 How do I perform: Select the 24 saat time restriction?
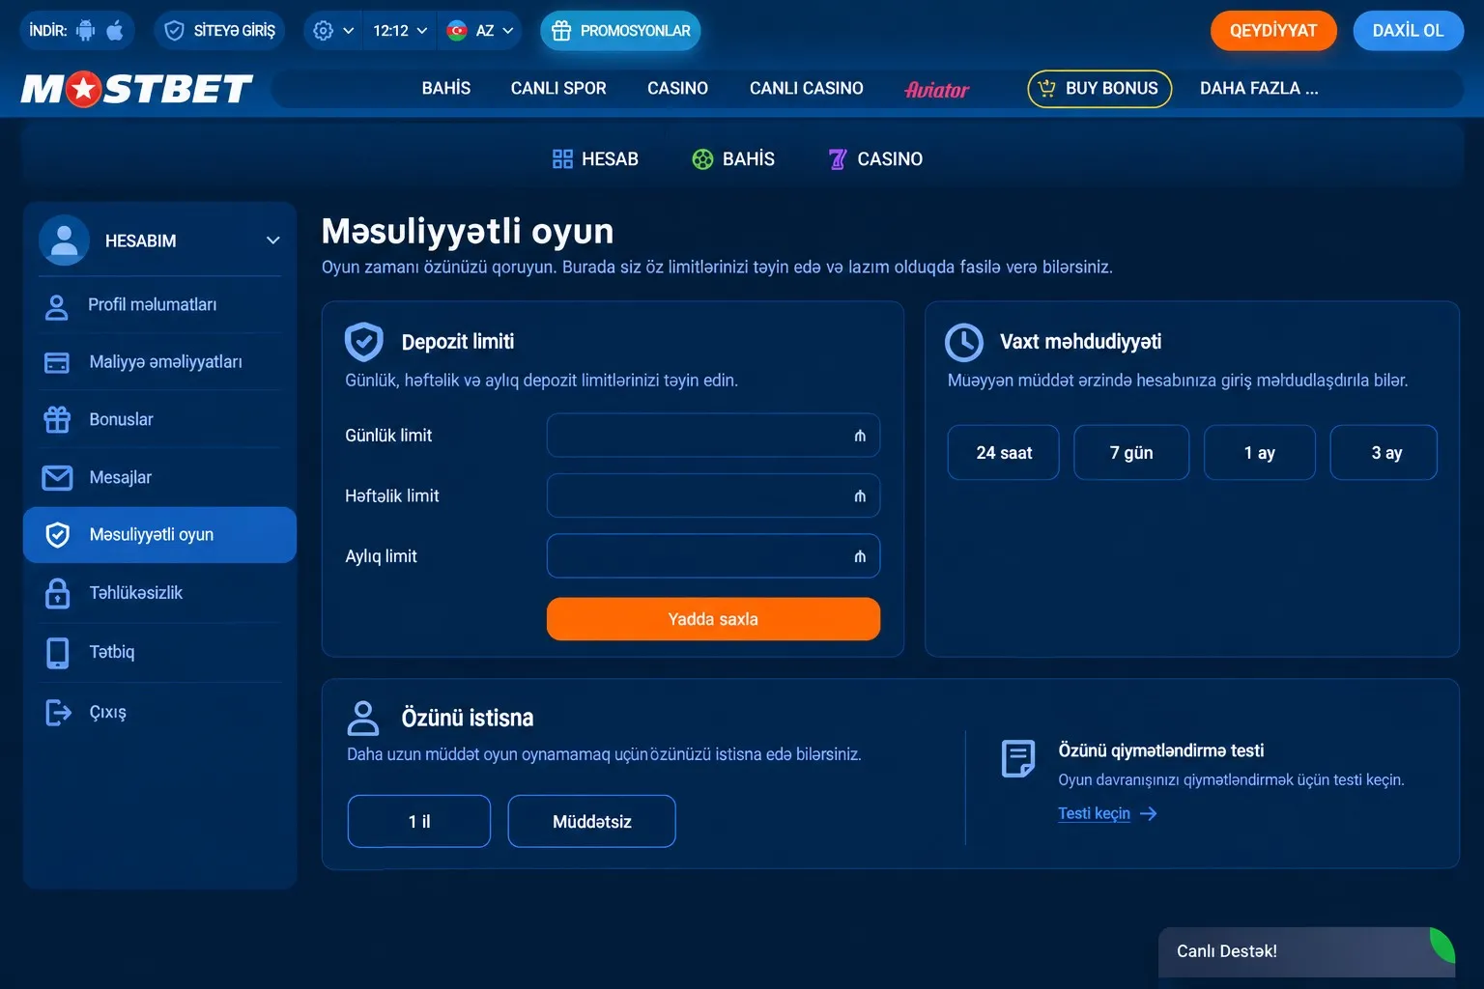pos(1004,453)
